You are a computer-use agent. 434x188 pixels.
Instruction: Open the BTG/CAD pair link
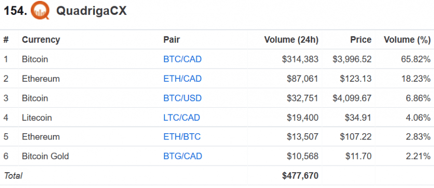point(183,156)
